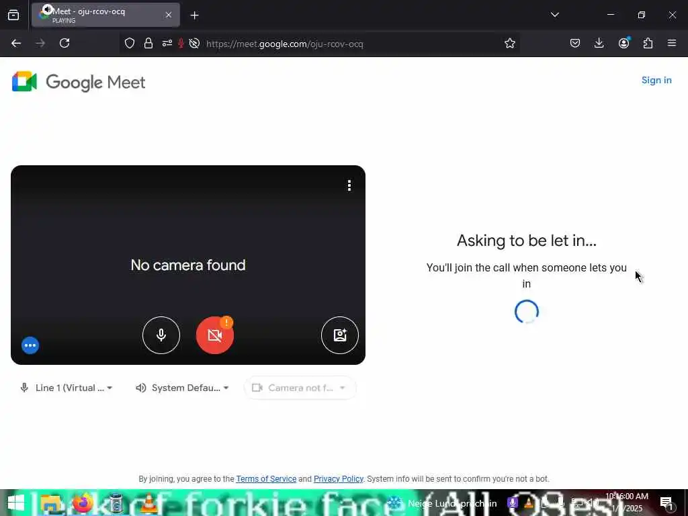Toggle the red camera-off button
The height and width of the screenshot is (516, 688).
(x=214, y=335)
